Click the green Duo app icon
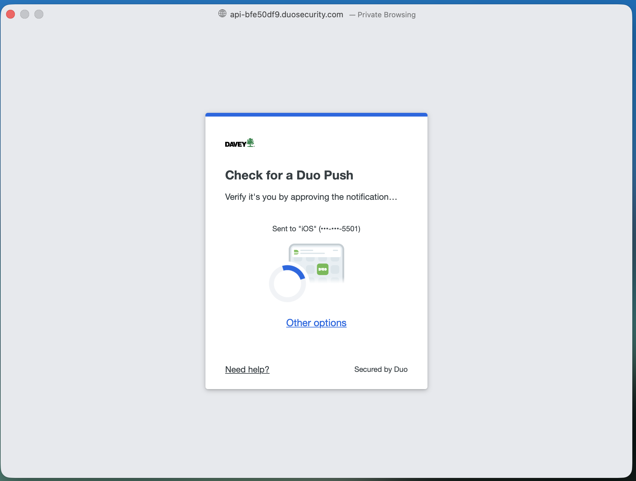The height and width of the screenshot is (481, 636). coord(323,269)
